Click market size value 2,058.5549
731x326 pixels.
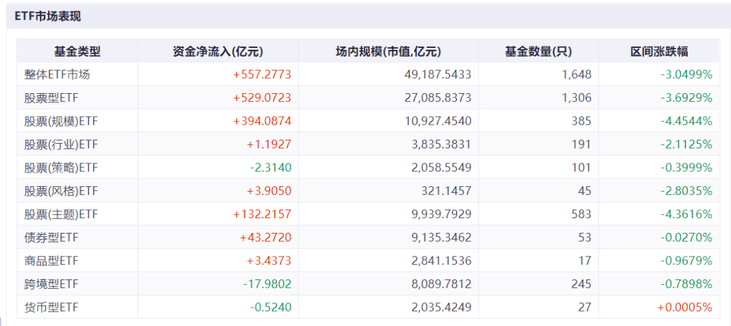click(441, 167)
